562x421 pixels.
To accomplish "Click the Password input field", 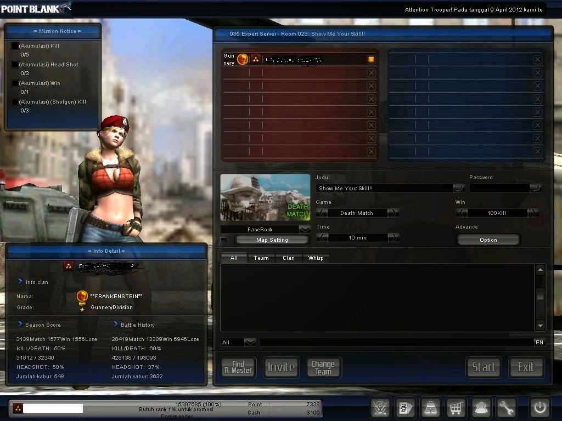I will click(499, 189).
